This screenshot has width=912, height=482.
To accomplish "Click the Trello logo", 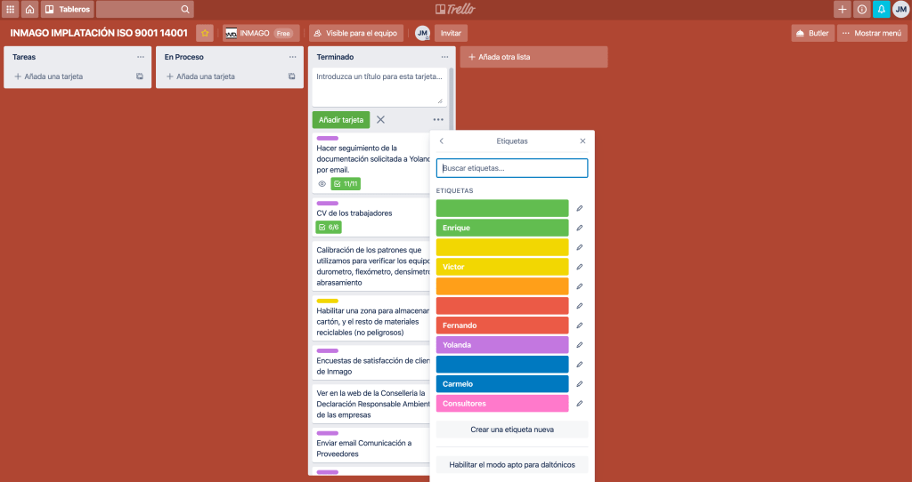I will (x=455, y=9).
